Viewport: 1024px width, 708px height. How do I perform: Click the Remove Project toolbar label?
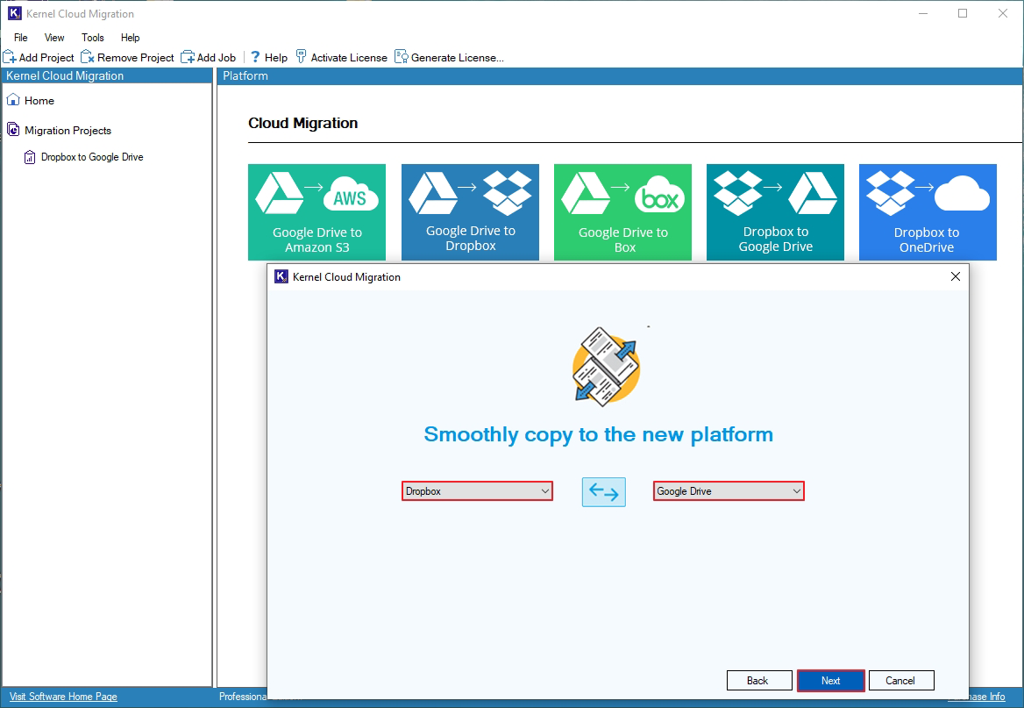pos(136,58)
